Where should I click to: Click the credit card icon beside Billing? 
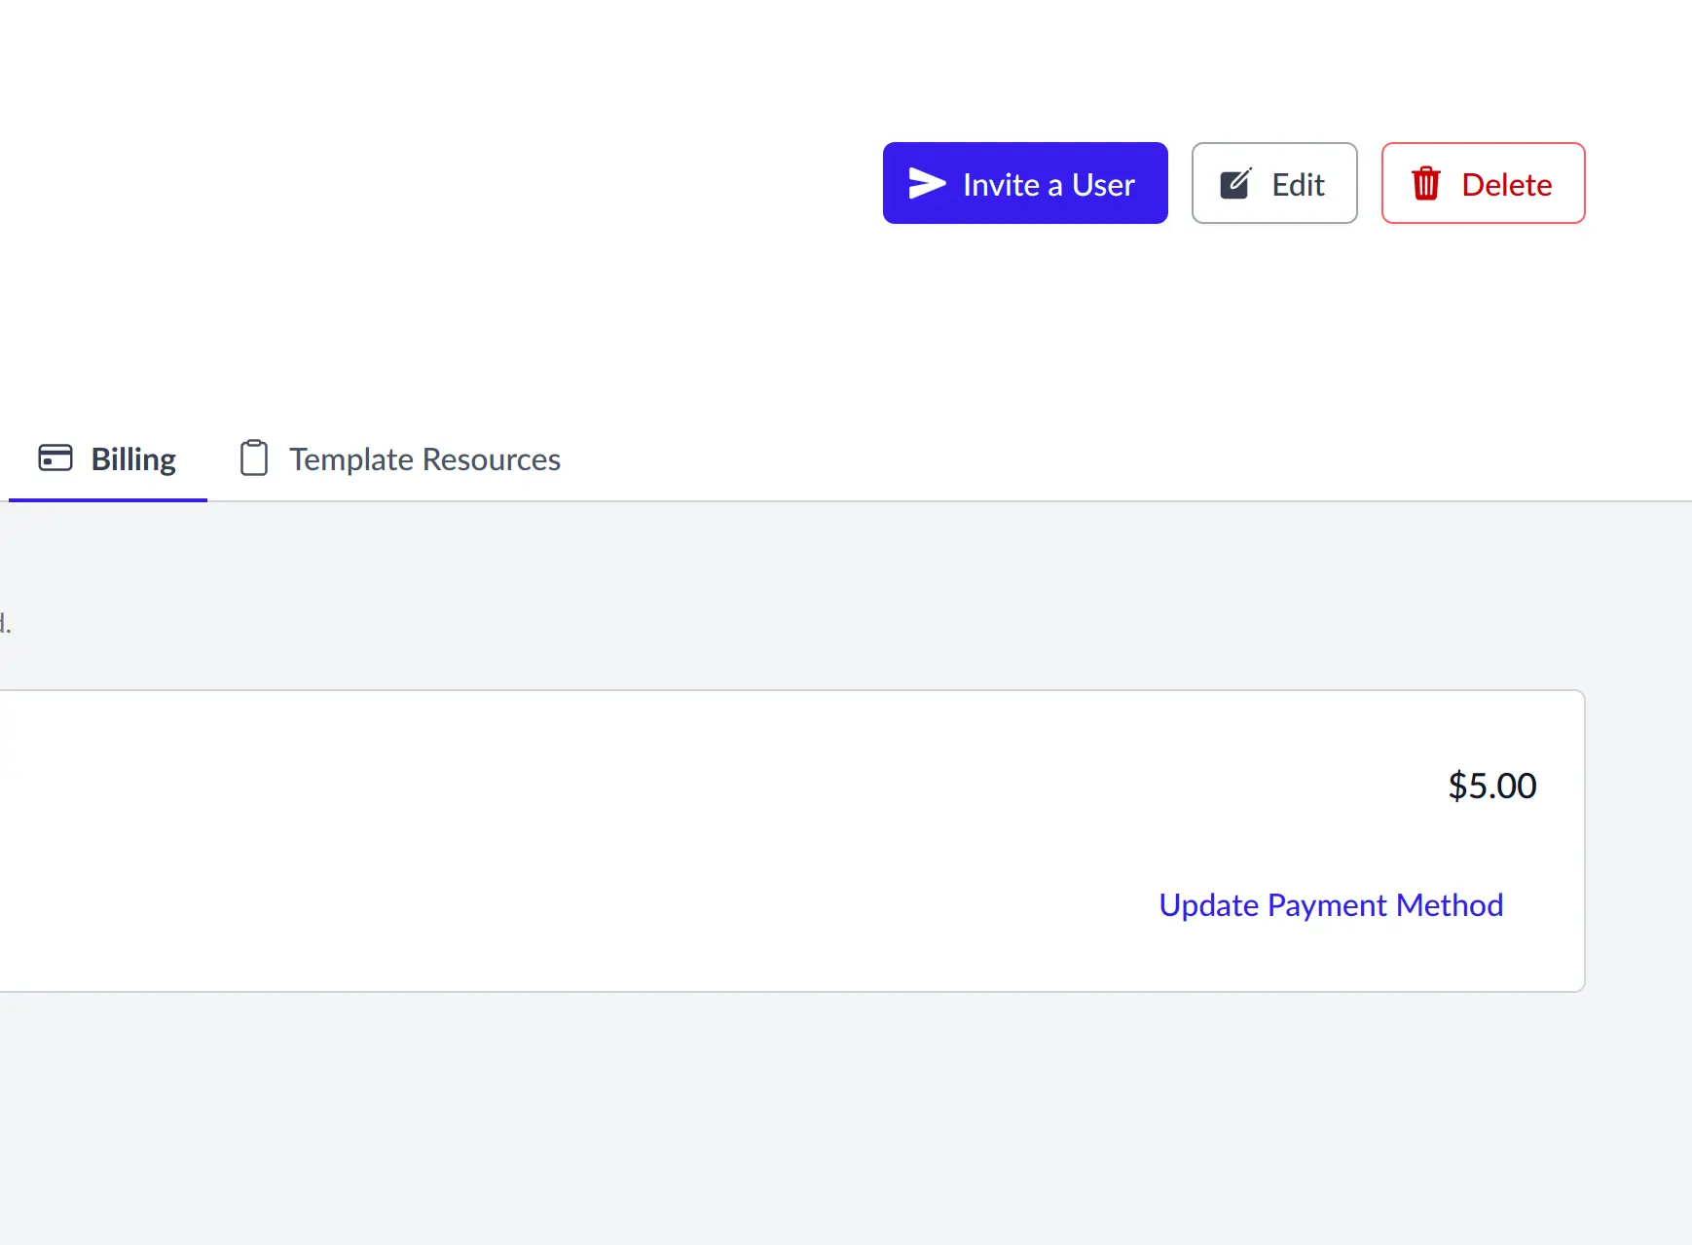[x=55, y=458]
